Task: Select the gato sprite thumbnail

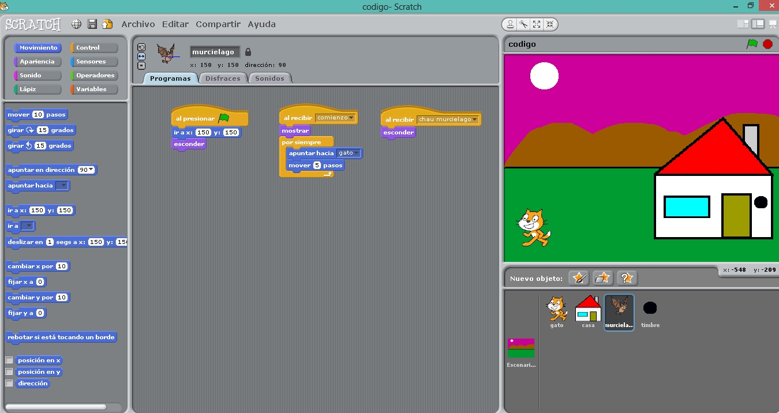Action: tap(556, 311)
